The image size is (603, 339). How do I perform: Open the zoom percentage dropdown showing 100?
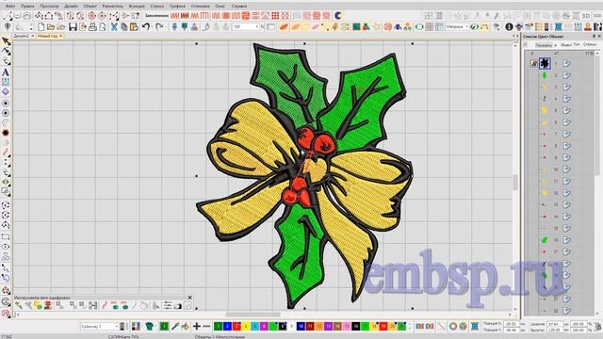tap(256, 27)
